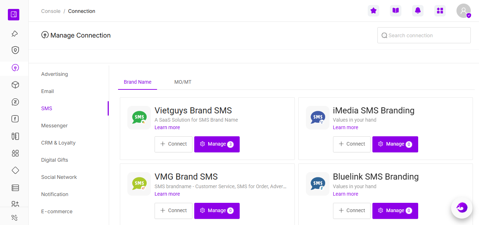Select Social Network category
The width and height of the screenshot is (479, 225).
(x=59, y=177)
